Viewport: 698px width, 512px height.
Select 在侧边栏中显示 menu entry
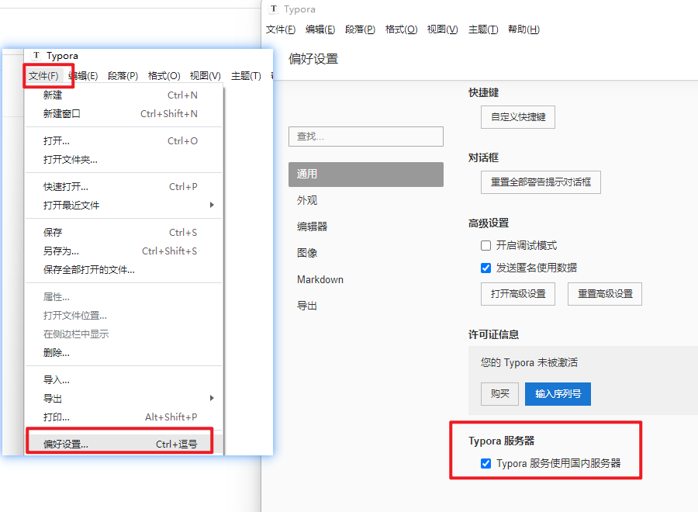[124, 334]
